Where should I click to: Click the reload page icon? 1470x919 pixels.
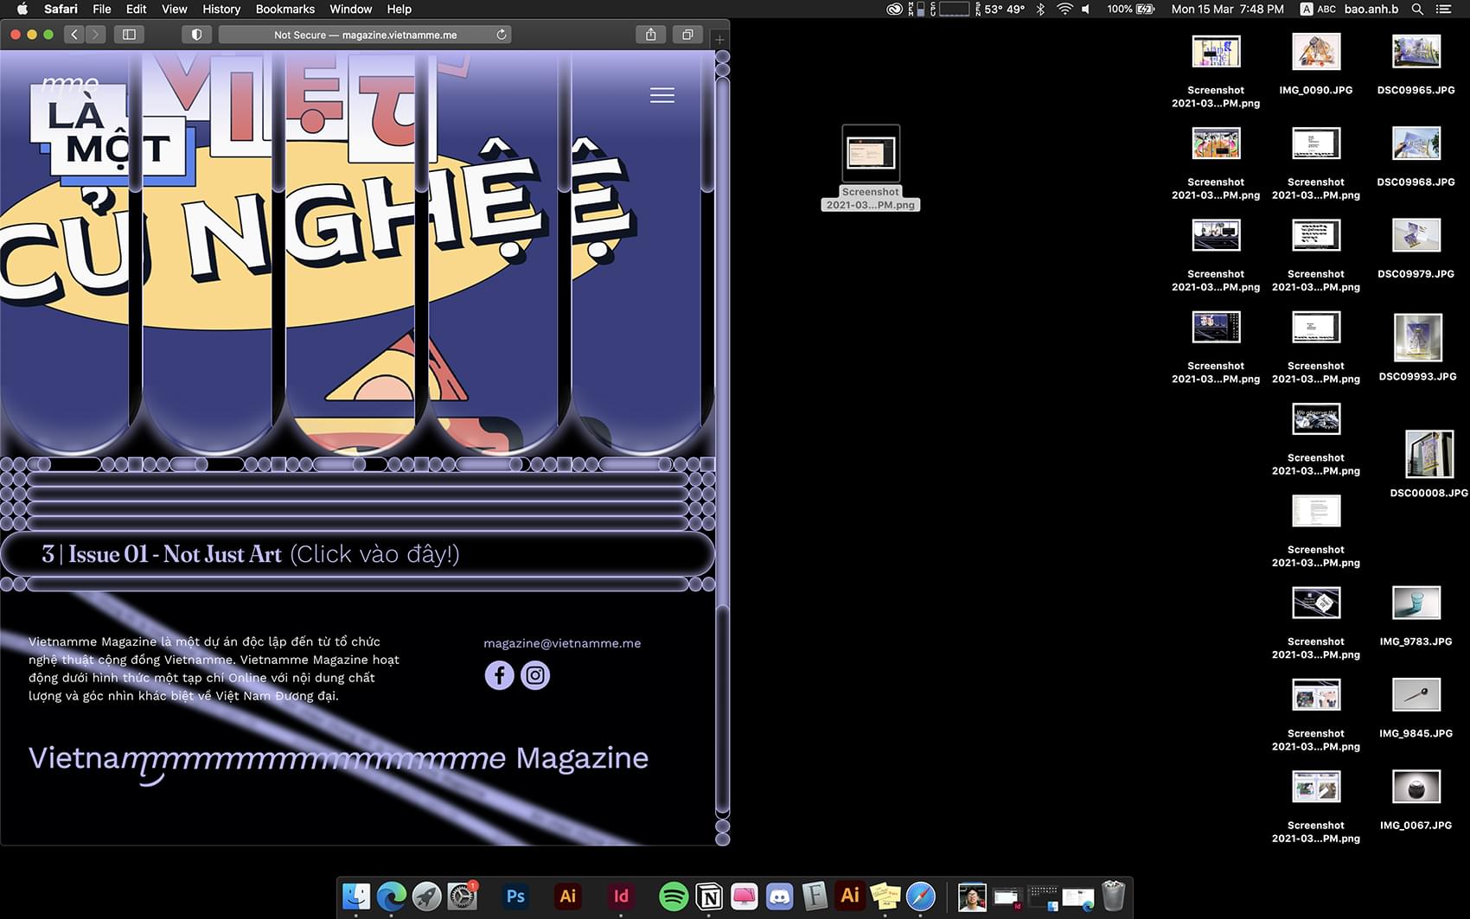[501, 35]
